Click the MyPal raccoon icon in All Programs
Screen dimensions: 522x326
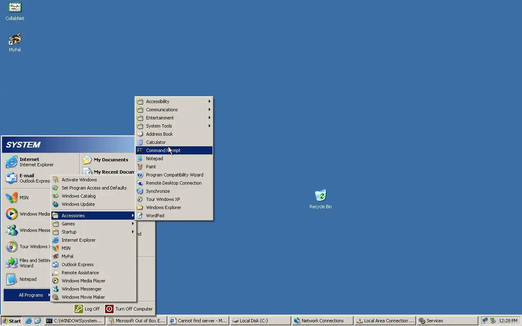[55, 256]
